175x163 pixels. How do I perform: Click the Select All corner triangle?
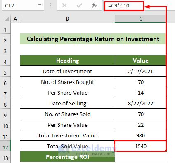point(7,19)
